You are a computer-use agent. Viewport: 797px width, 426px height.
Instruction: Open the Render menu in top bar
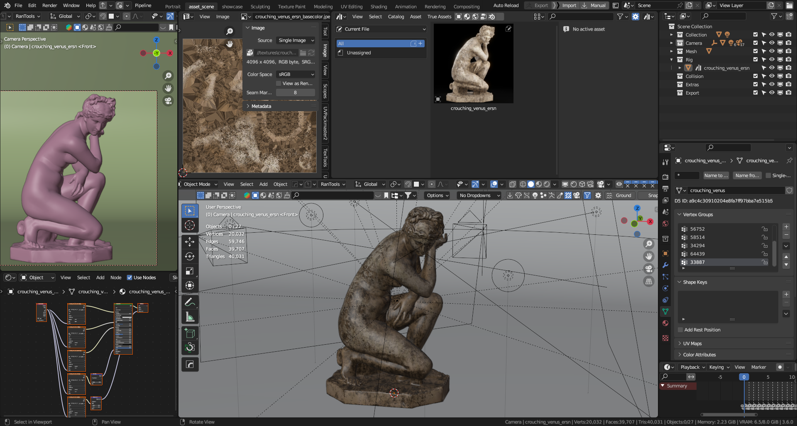[x=49, y=5]
